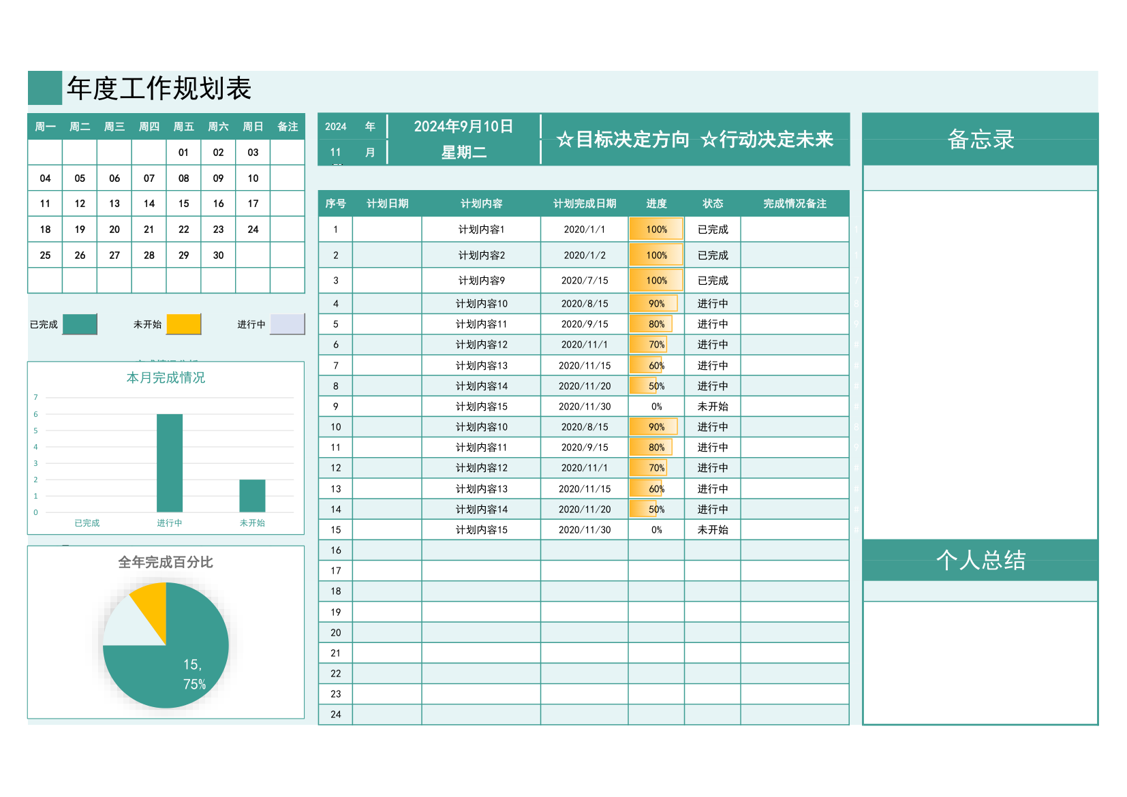Click the 周三 calendar header

point(114,127)
